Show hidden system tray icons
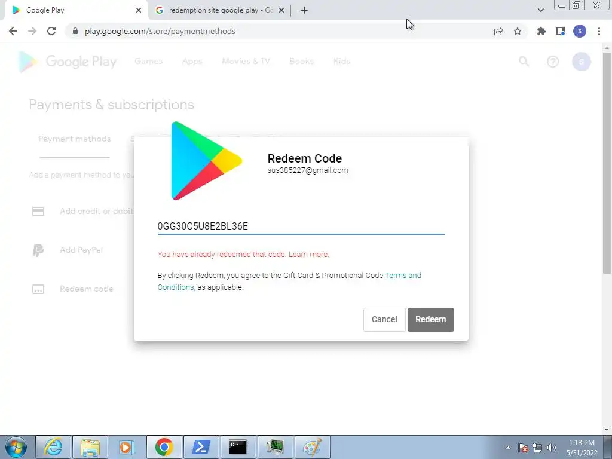The width and height of the screenshot is (612, 459). (508, 448)
